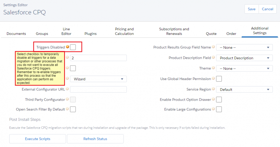
Task: Click the Execute Scripts button
Action: 38,139
